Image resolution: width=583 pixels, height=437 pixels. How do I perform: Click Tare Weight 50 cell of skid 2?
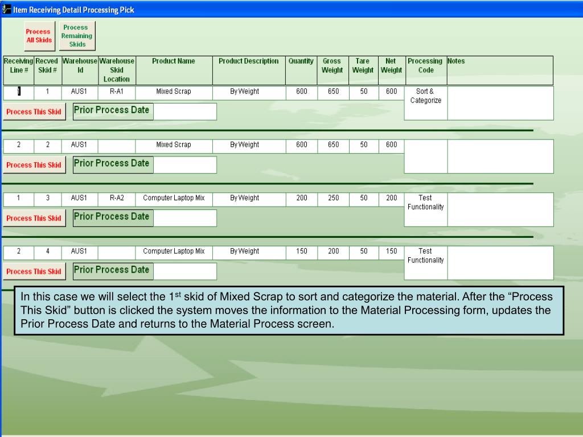pyautogui.click(x=364, y=146)
